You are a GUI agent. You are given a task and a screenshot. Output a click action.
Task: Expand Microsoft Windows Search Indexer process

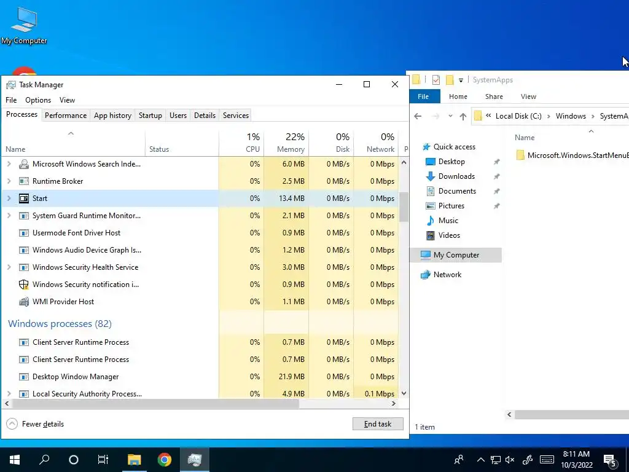coord(9,163)
